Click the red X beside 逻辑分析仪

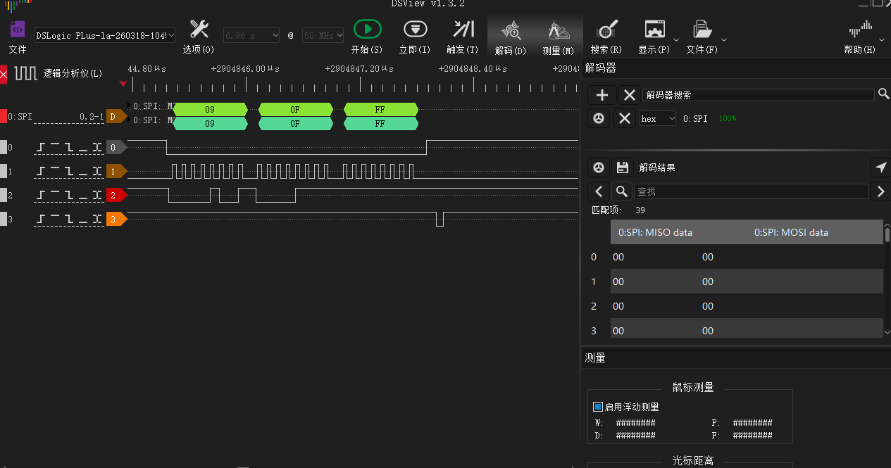coord(4,73)
